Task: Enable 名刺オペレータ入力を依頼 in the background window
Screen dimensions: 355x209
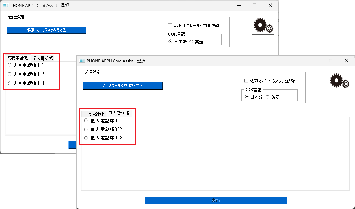Action: click(x=170, y=25)
